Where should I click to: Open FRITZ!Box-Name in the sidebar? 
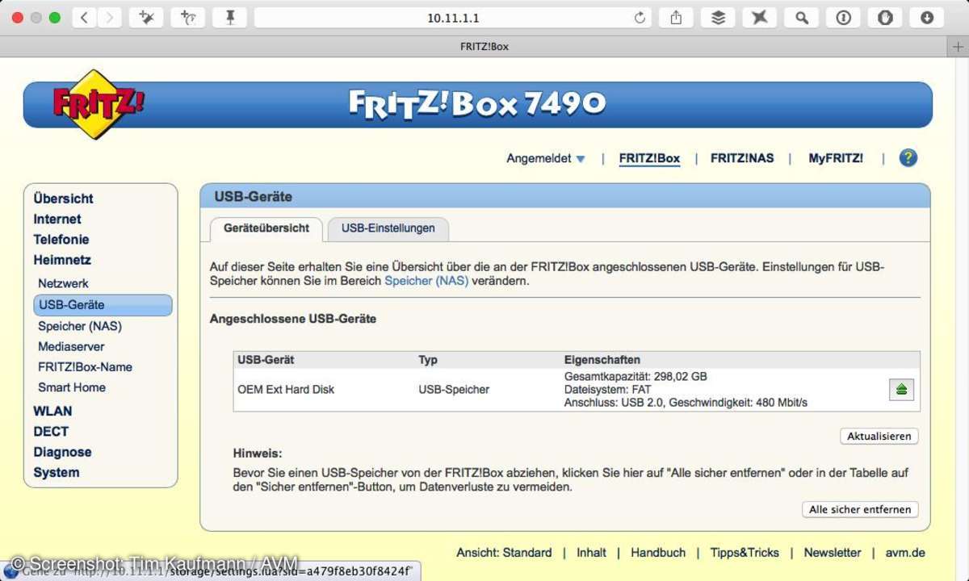pos(85,366)
